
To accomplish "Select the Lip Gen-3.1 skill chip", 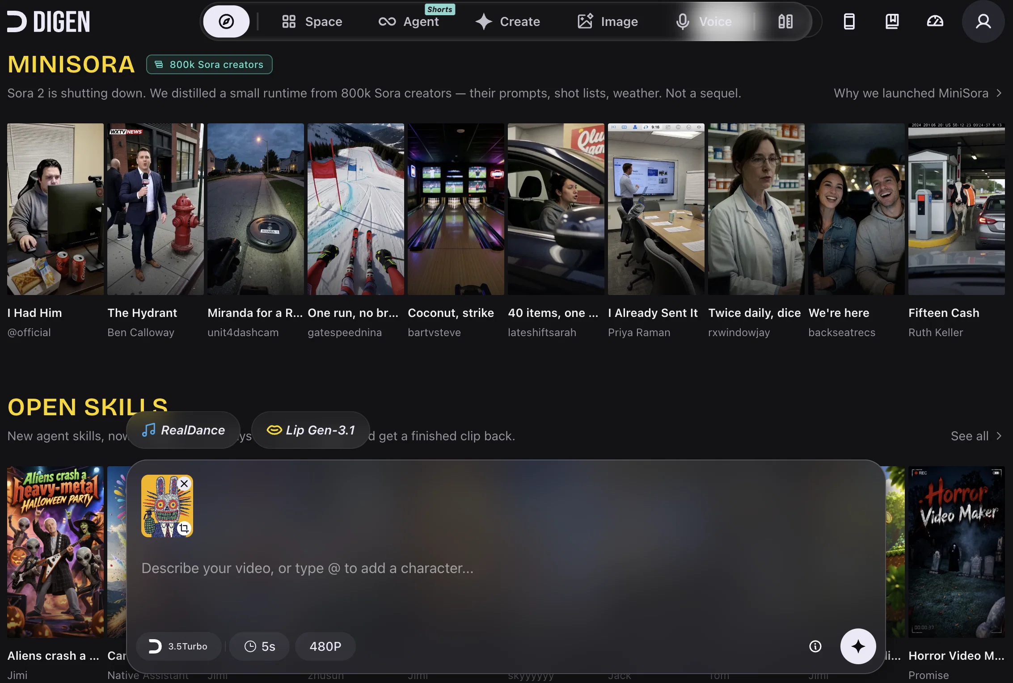I will [x=311, y=430].
